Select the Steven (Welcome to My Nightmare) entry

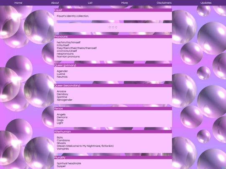tap(85, 146)
